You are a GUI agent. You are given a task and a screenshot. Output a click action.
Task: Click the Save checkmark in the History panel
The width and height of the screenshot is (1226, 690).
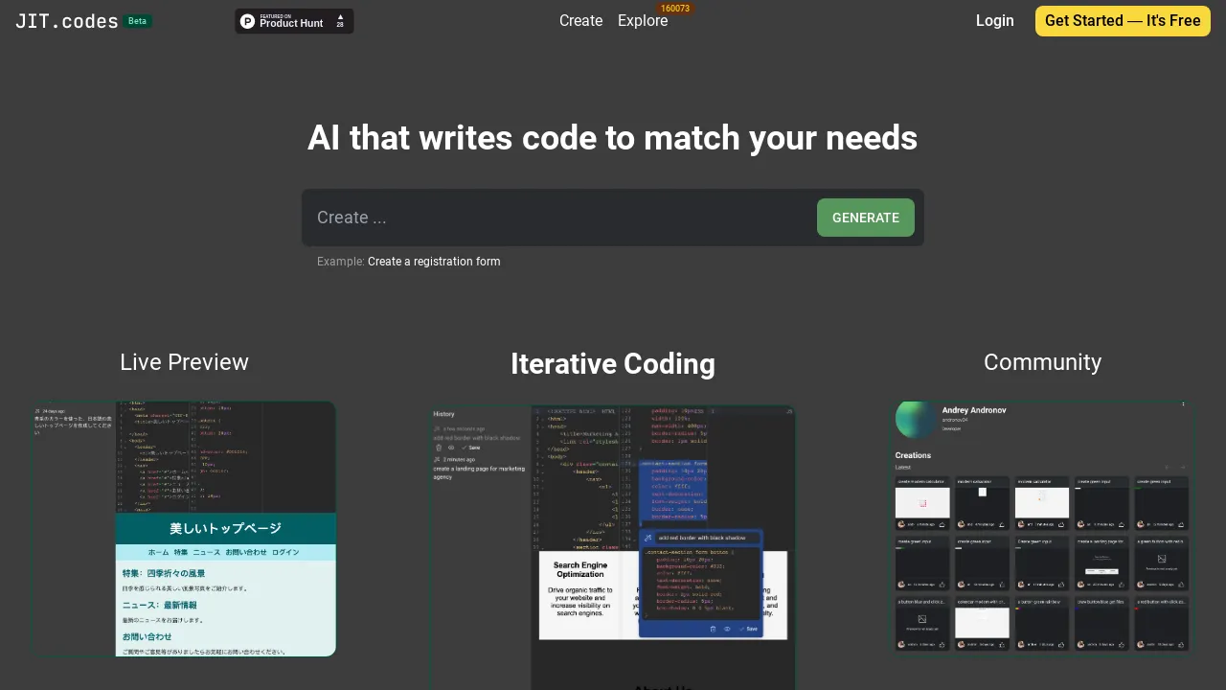[468, 448]
